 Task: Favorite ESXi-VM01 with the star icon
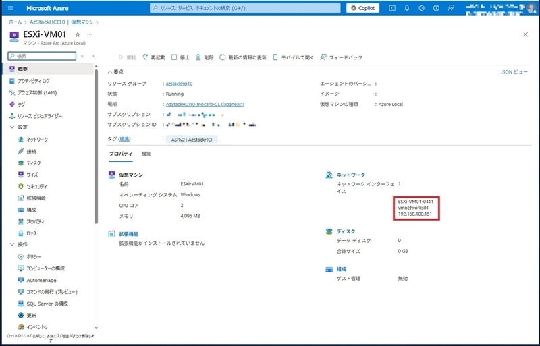(x=78, y=34)
